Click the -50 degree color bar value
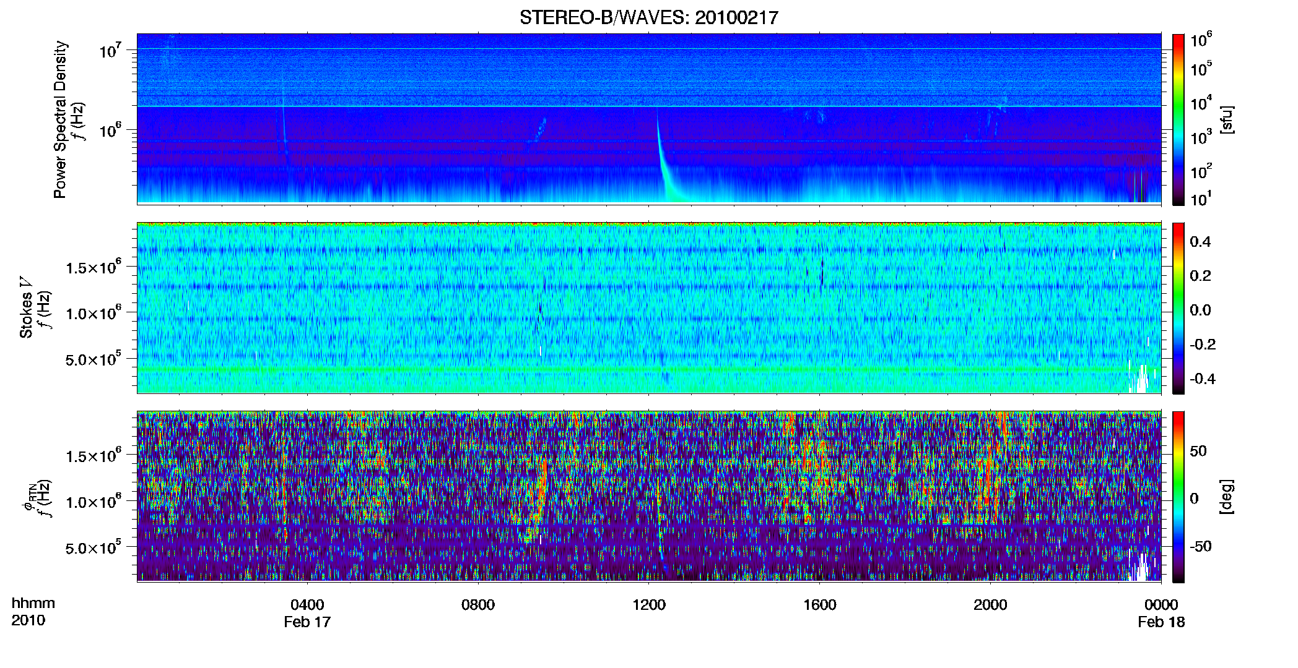Screen dimensions: 1298x668 coord(1200,546)
